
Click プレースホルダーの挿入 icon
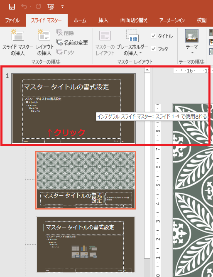click(132, 35)
